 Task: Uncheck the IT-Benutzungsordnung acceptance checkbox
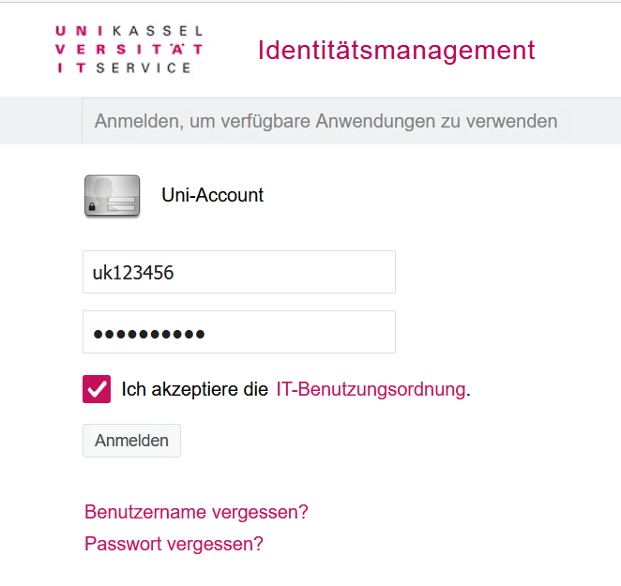(x=97, y=389)
